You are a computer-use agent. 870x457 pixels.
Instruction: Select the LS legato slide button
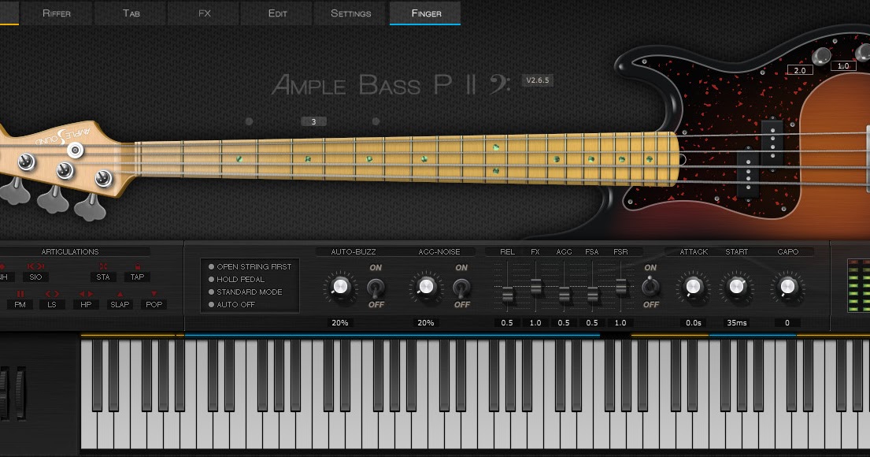[52, 304]
